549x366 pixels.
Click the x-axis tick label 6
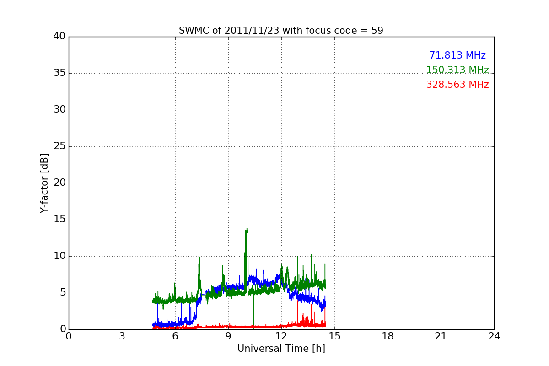pos(175,336)
